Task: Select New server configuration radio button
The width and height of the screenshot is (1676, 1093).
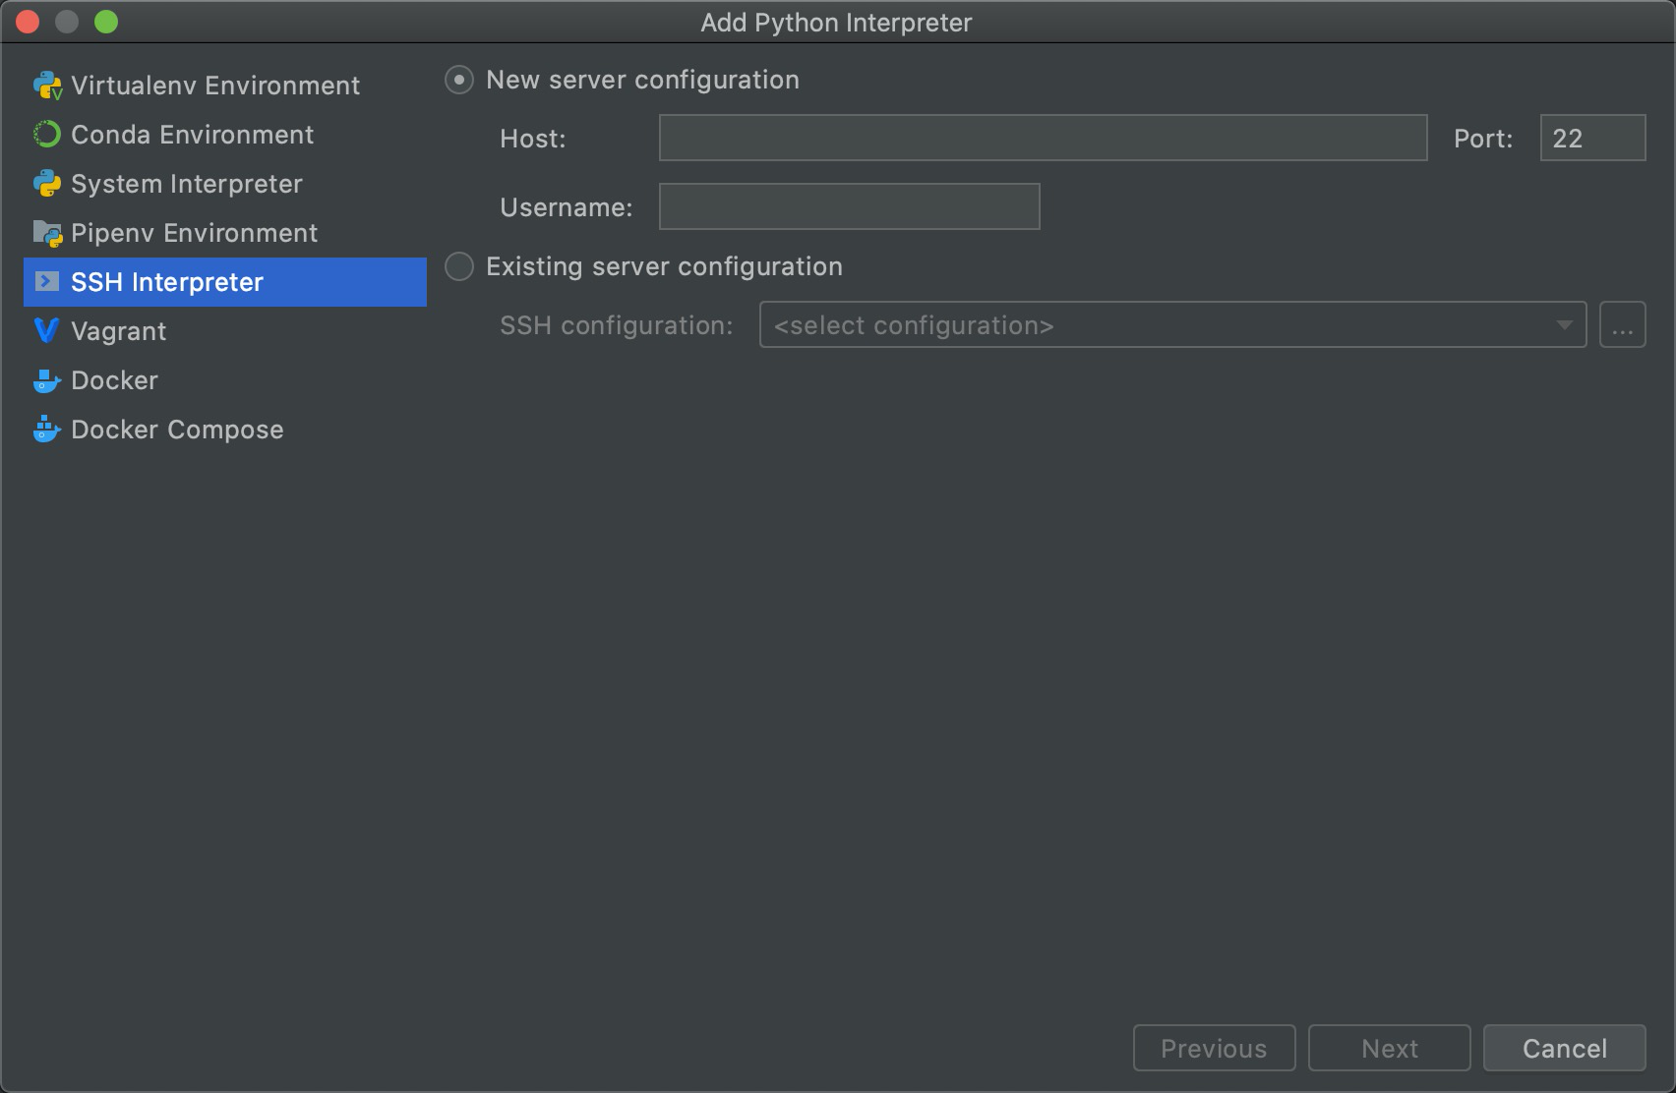Action: tap(459, 80)
